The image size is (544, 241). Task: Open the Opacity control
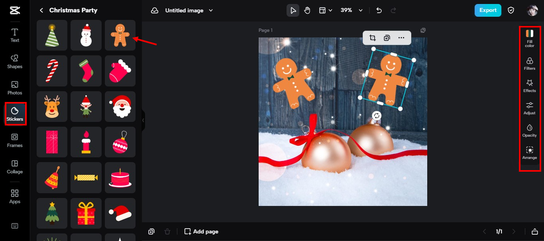point(530,130)
